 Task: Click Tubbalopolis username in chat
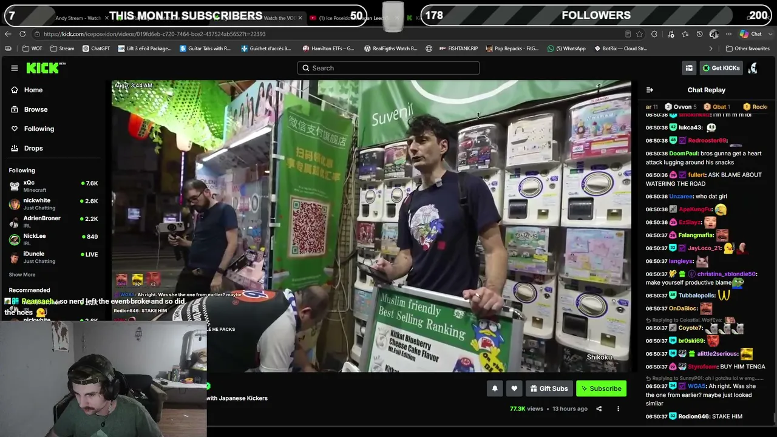pyautogui.click(x=696, y=296)
